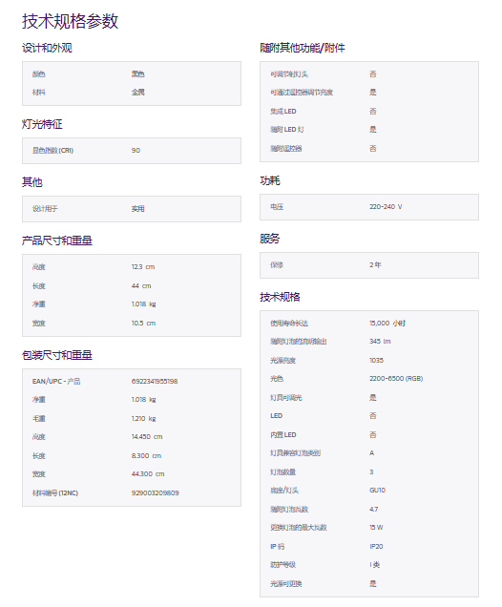Image resolution: width=502 pixels, height=607 pixels.
Task: Click the 内置 LED label
Action: click(283, 435)
